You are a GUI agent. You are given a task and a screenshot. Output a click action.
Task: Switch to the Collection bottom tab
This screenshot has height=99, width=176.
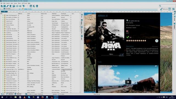coord(10,94)
